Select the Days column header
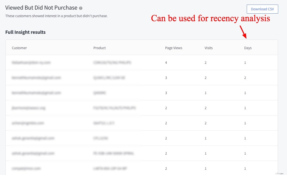 pos(248,48)
